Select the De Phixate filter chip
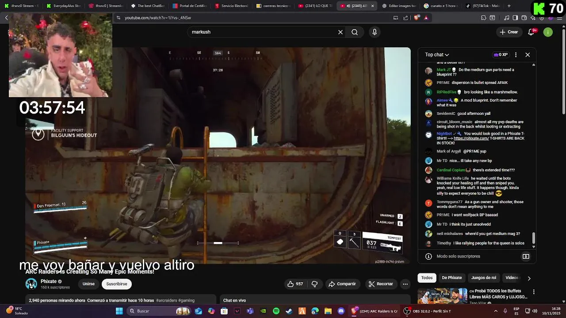The height and width of the screenshot is (318, 566). click(x=452, y=278)
